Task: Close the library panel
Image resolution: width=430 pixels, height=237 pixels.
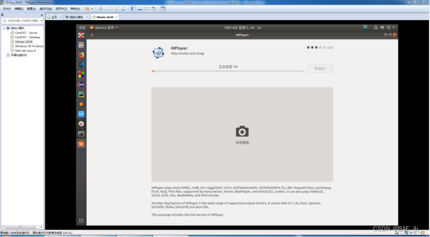Action: [x=41, y=15]
